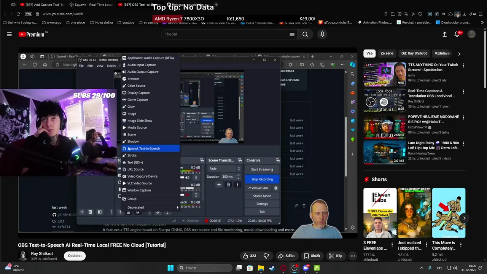Image resolution: width=487 pixels, height=274 pixels.
Task: Select the Od: Roy Shilkrot chip
Action: 414,54
